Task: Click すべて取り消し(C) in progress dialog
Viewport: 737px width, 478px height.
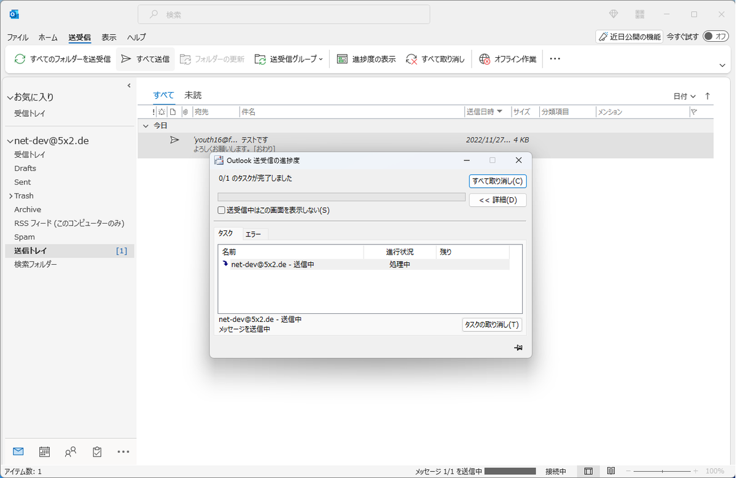Action: (x=497, y=181)
